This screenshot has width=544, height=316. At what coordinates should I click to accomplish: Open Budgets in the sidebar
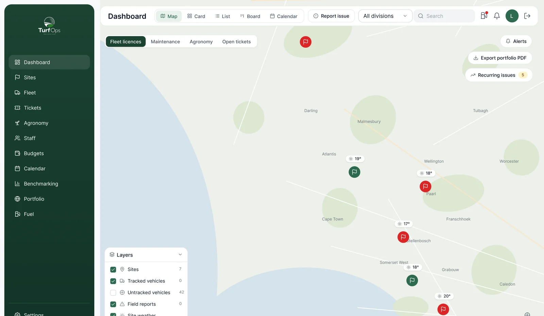[49, 154]
